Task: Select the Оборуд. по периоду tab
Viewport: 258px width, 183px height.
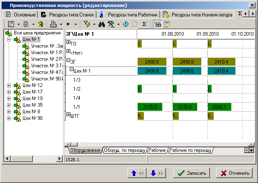Action: click(x=124, y=150)
